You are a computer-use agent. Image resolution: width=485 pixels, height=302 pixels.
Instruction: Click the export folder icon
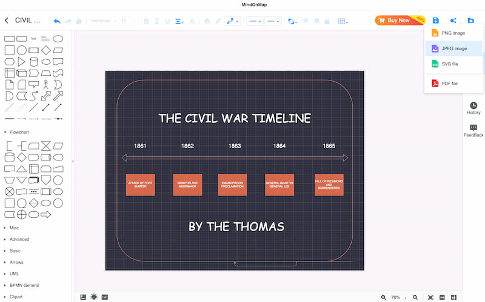coord(471,21)
